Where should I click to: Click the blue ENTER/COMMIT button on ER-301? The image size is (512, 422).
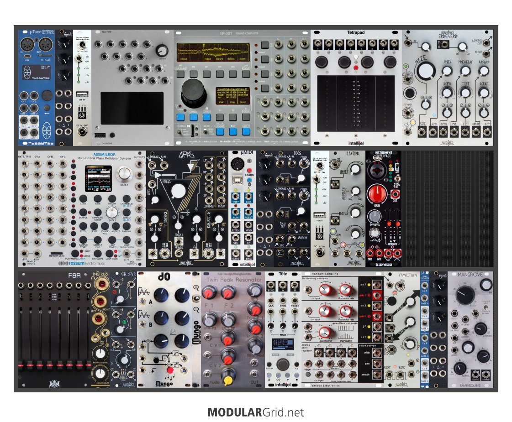[x=220, y=131]
